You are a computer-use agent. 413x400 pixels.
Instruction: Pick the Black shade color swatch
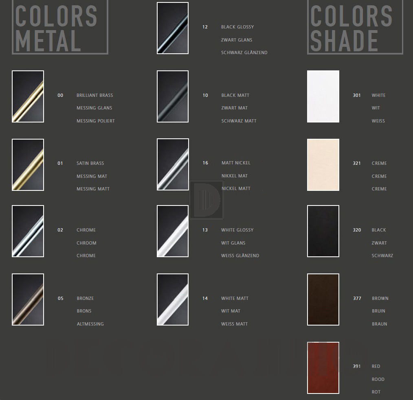point(323,231)
